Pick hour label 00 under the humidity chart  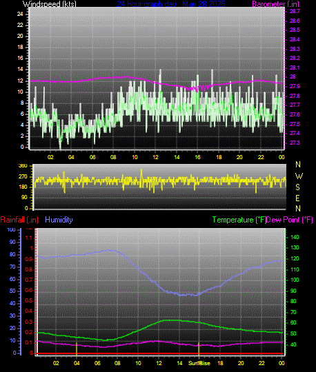(x=282, y=363)
